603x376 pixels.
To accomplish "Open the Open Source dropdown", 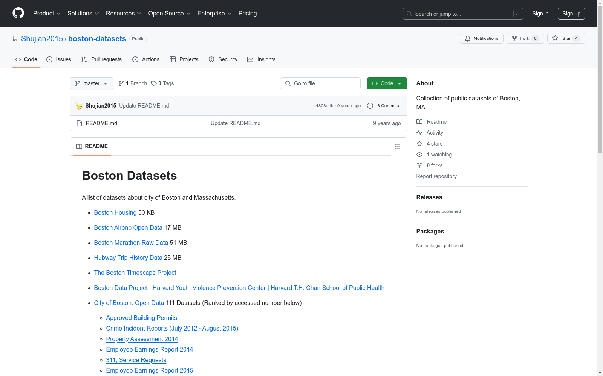I will click(170, 13).
